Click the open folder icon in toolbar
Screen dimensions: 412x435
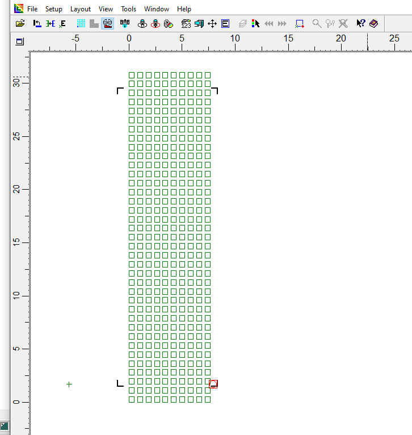20,24
